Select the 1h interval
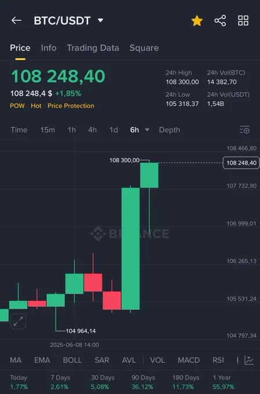 click(x=72, y=130)
